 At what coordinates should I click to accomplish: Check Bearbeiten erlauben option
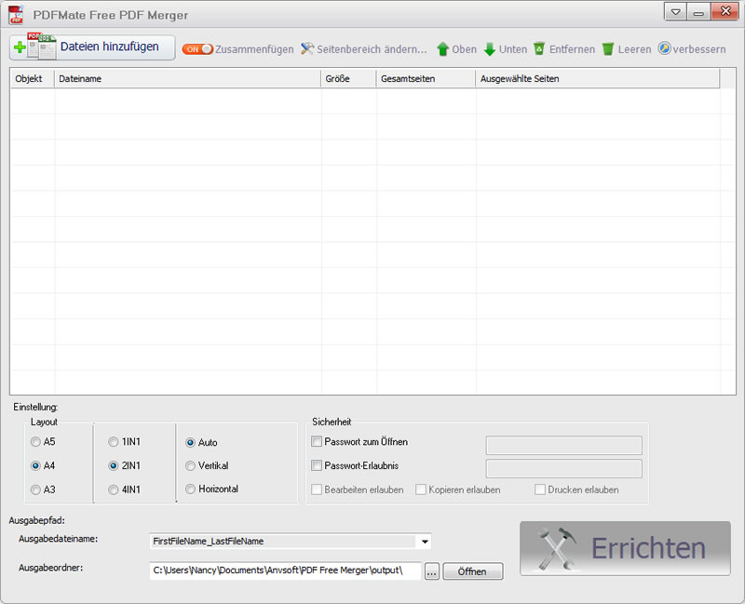pyautogui.click(x=317, y=490)
